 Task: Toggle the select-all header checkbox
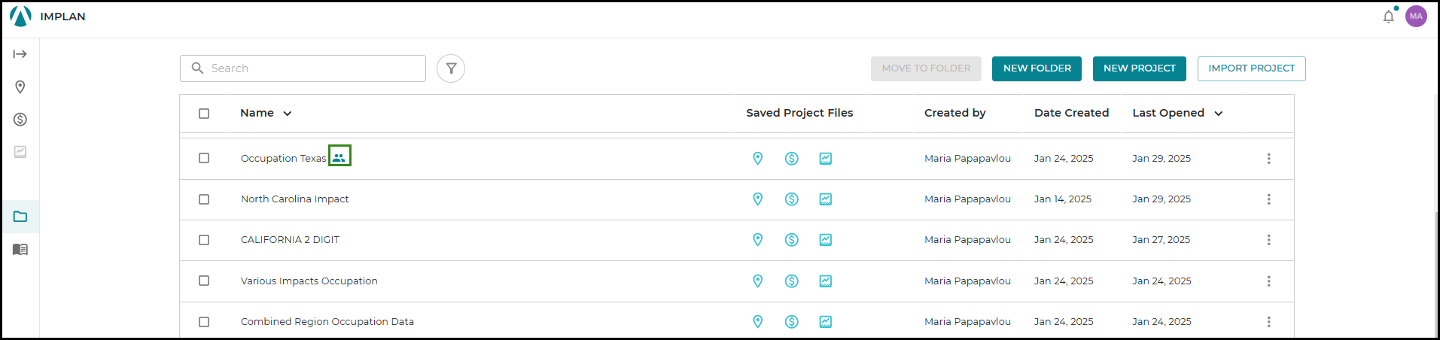(204, 114)
